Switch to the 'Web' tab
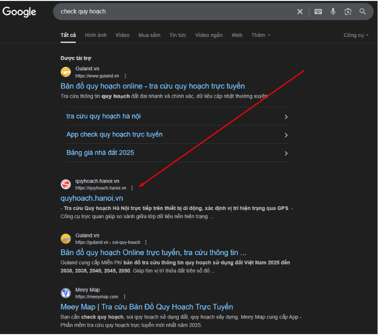This screenshot has width=378, height=335. 237,35
